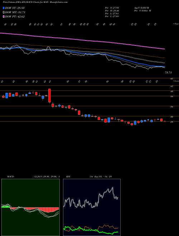179x236 pixels.
Task: Click the large red candlestick near 40
Action: 49,95
